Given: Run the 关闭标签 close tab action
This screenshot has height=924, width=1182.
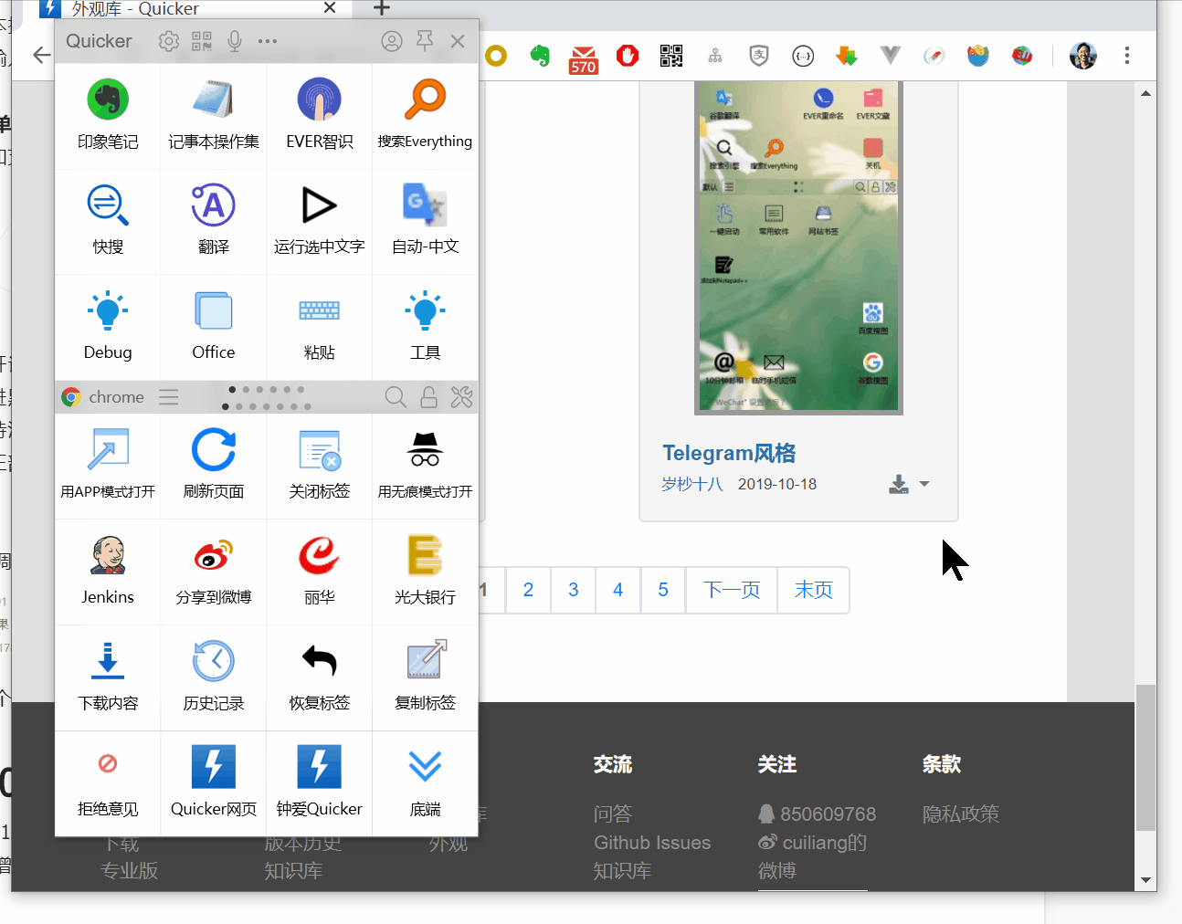Looking at the screenshot, I should pyautogui.click(x=319, y=467).
